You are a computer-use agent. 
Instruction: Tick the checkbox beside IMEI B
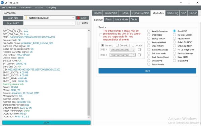139,55
